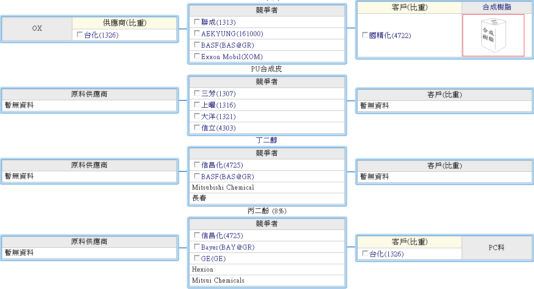Check the 台化(1326) supplier checkbox under OX

80,35
